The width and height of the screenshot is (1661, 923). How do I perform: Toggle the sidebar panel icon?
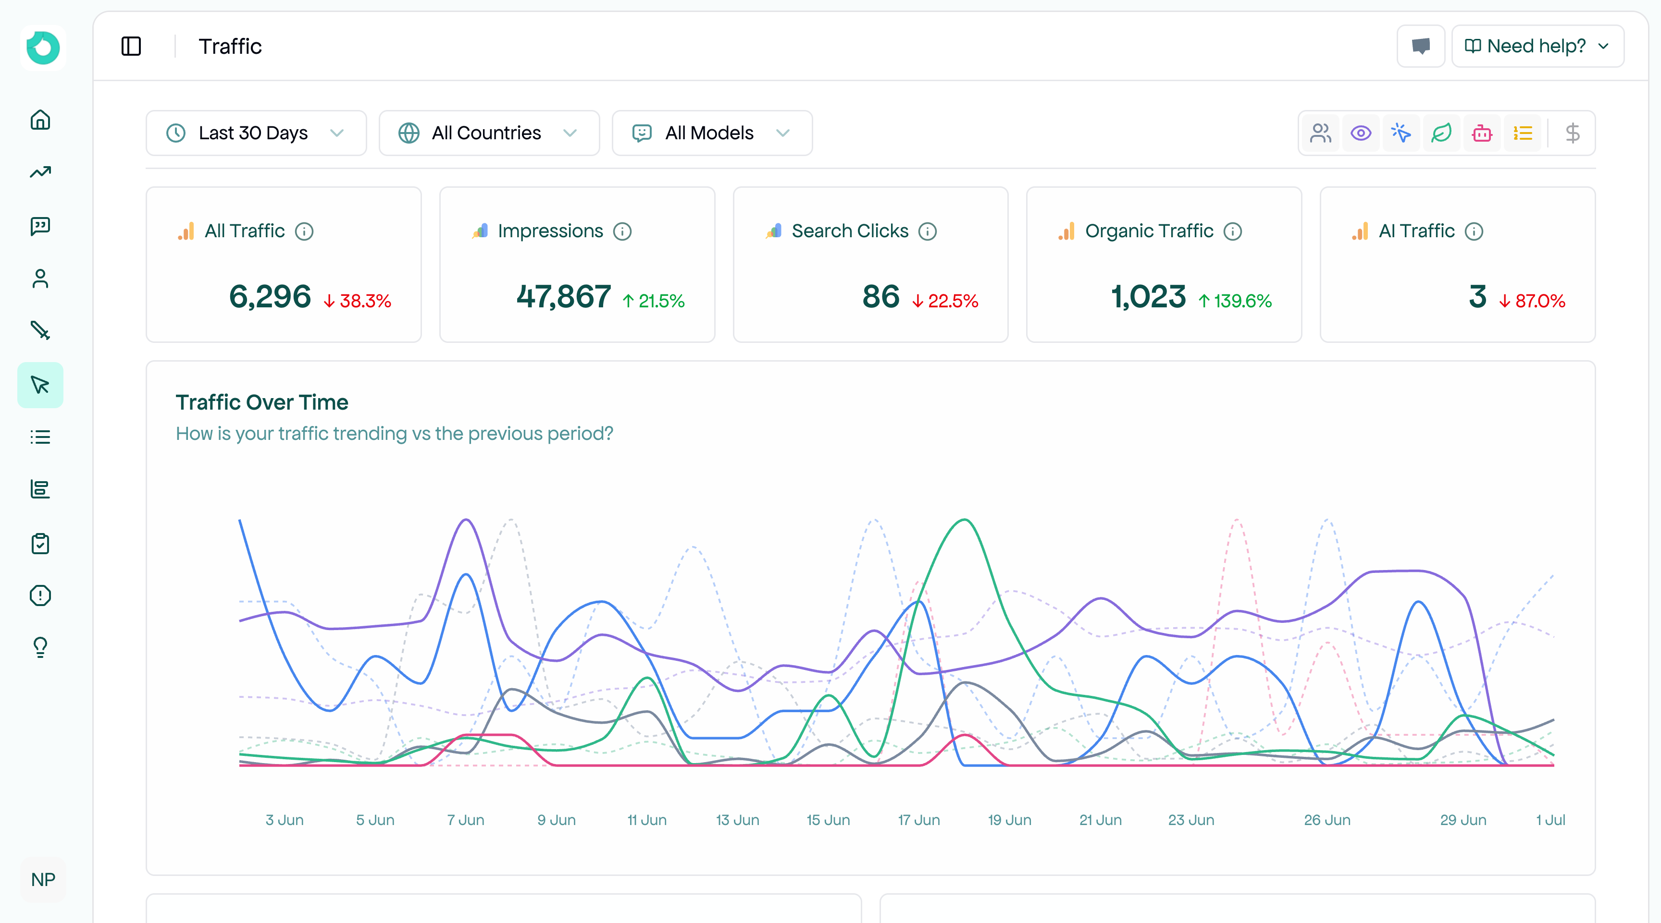pyautogui.click(x=131, y=47)
